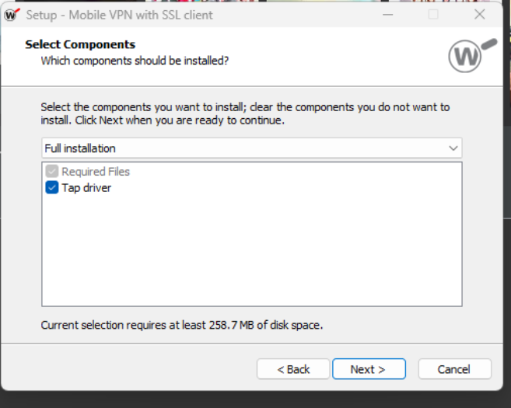Image resolution: width=511 pixels, height=408 pixels.
Task: Click the Select Components heading
Action: [x=80, y=44]
